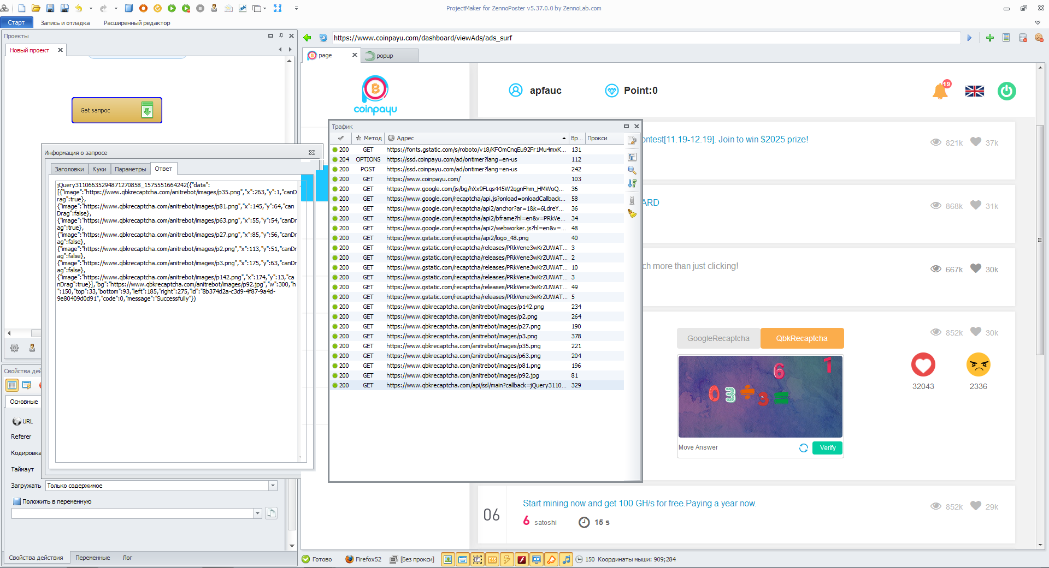Viewport: 1049px width, 568px height.
Task: Reload page with blue refresh icon
Action: click(x=323, y=38)
